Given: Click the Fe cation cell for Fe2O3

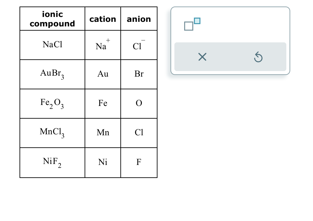Looking at the screenshot, I should [x=103, y=103].
